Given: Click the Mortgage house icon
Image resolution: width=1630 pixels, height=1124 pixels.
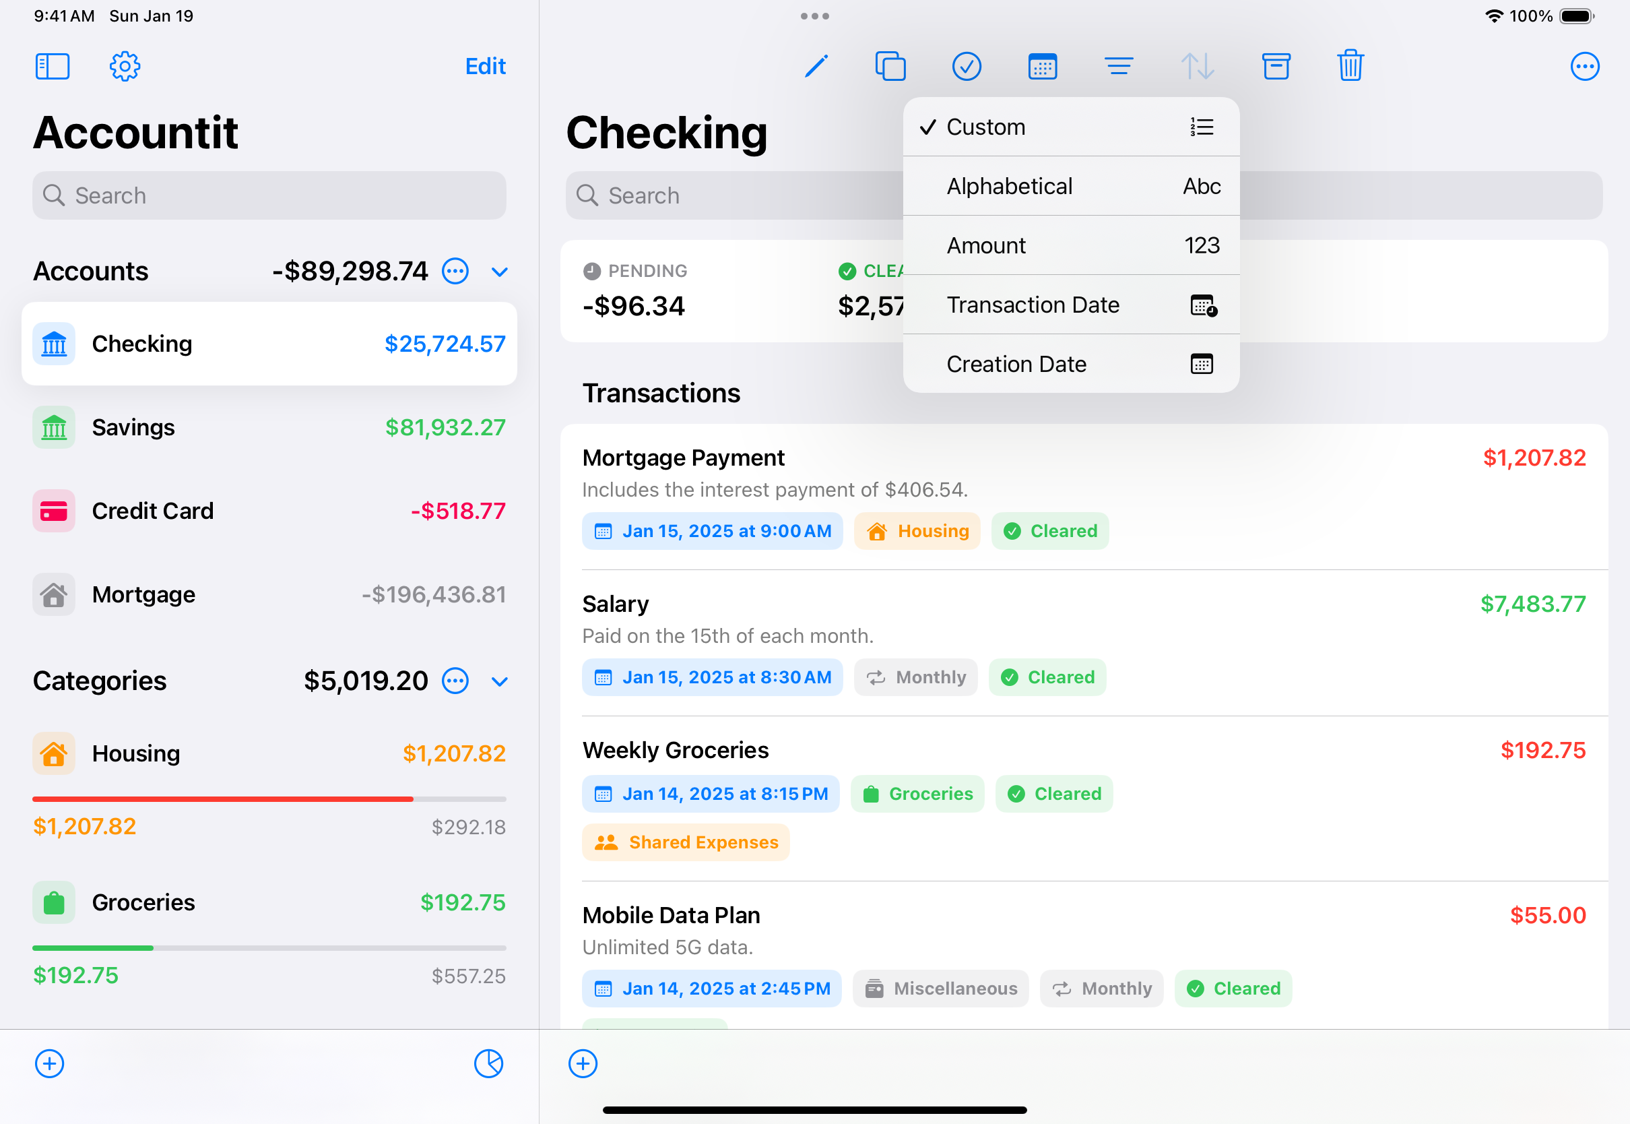Looking at the screenshot, I should point(53,594).
